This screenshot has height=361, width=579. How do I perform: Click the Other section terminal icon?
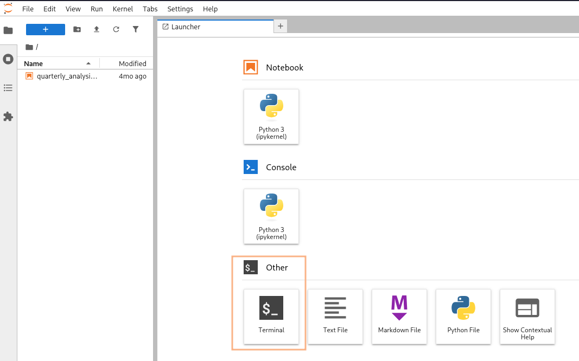(x=251, y=267)
